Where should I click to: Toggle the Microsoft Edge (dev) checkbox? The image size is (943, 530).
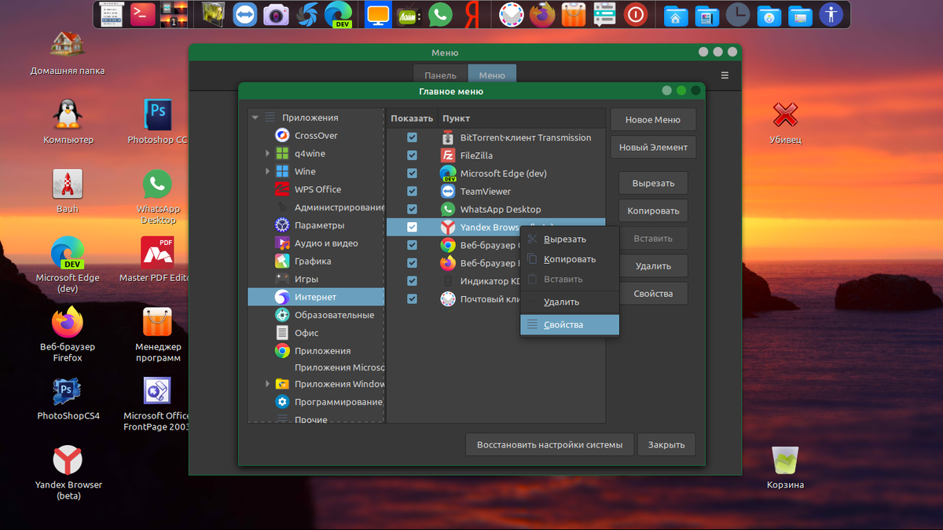412,174
